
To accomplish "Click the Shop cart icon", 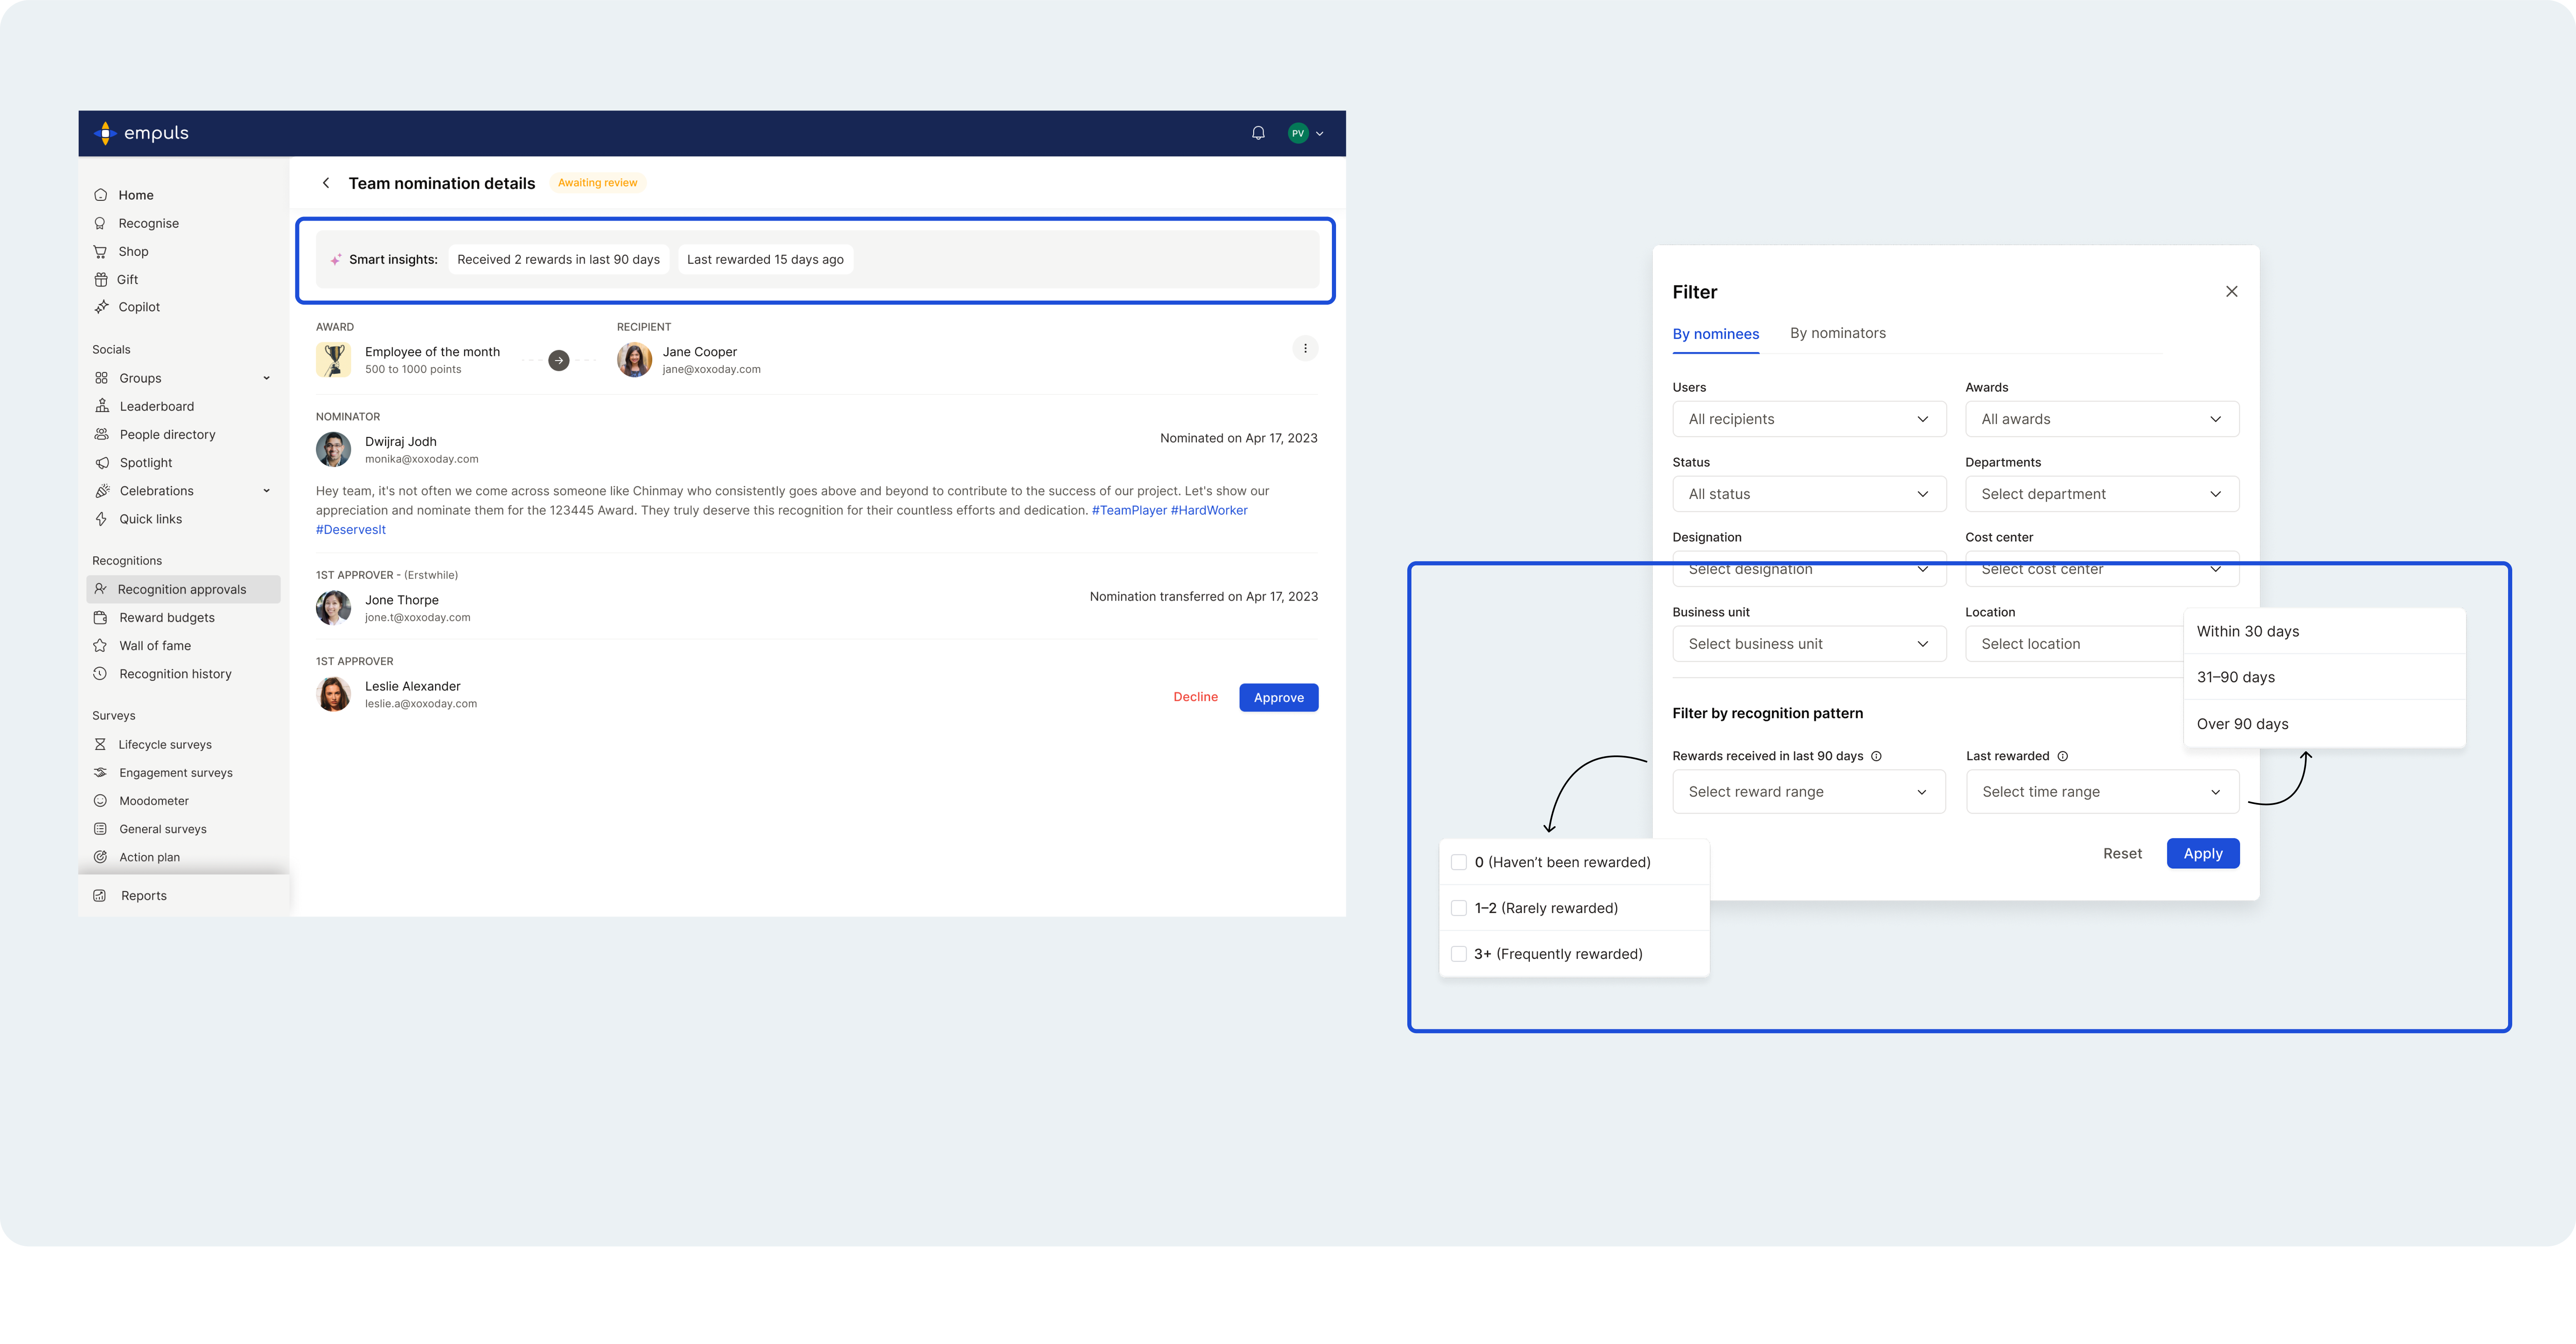I will click(x=100, y=251).
